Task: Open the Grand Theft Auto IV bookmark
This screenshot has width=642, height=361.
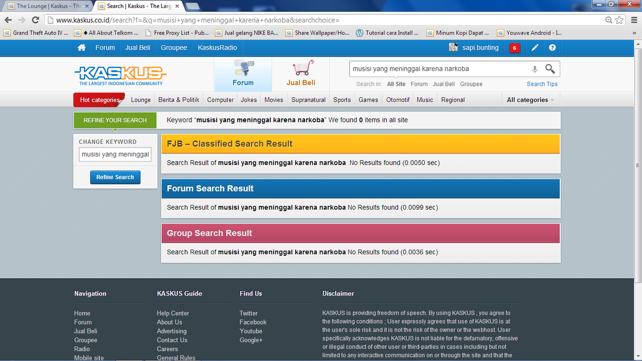Action: click(x=36, y=33)
